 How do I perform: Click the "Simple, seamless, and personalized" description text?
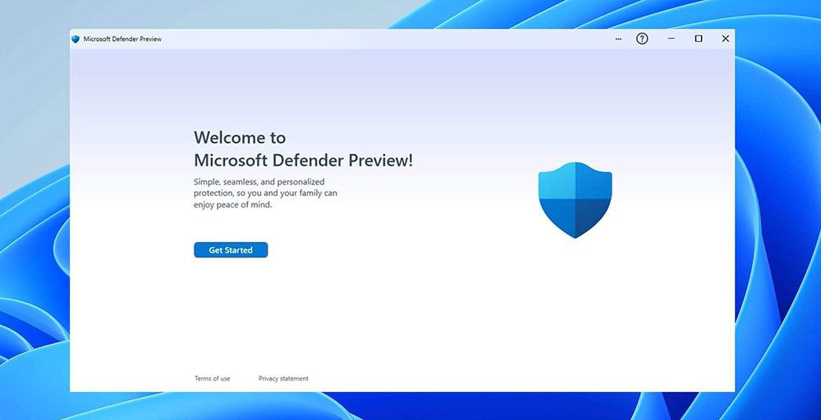point(259,181)
